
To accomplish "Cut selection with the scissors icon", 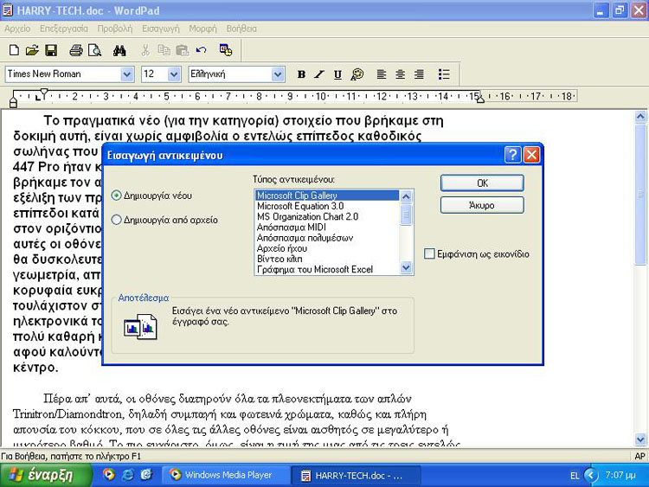I will [145, 50].
